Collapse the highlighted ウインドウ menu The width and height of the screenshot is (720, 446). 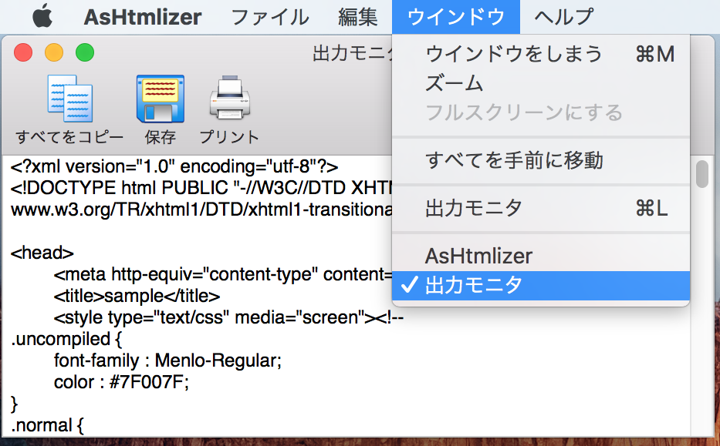pos(455,16)
